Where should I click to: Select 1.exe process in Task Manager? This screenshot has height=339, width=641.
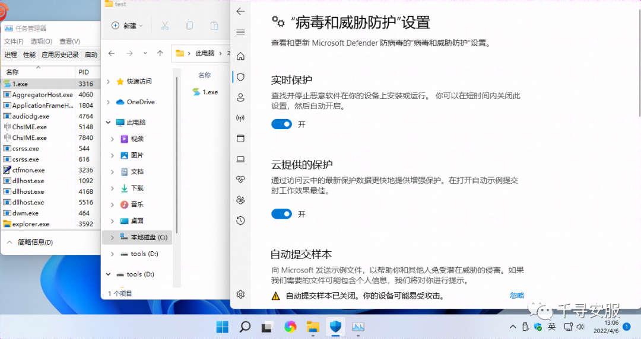coord(50,84)
